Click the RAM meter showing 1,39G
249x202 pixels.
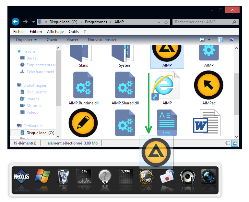125,176
